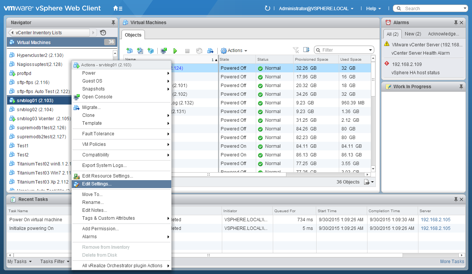Click the open console toolbar icon
Viewport: 472px width, 274px height.
pos(164,51)
